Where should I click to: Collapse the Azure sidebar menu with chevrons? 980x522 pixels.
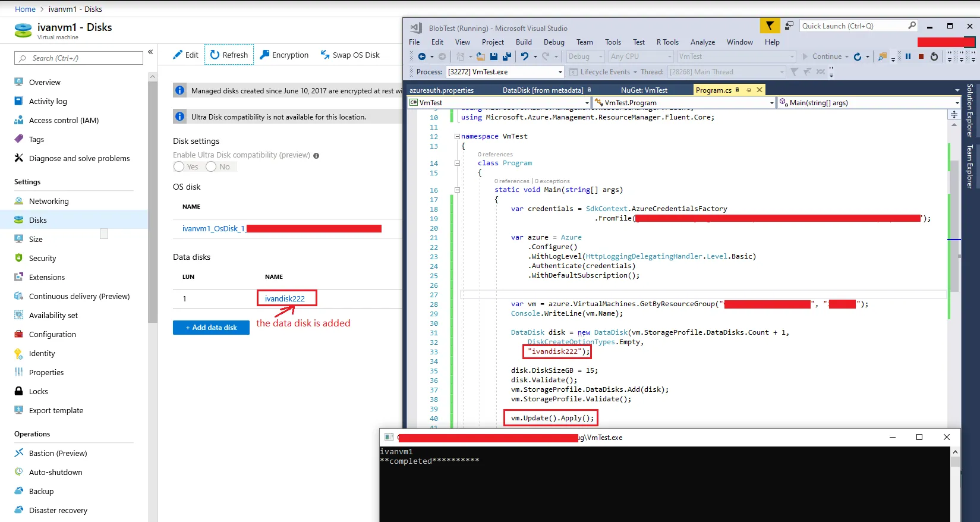click(x=151, y=52)
